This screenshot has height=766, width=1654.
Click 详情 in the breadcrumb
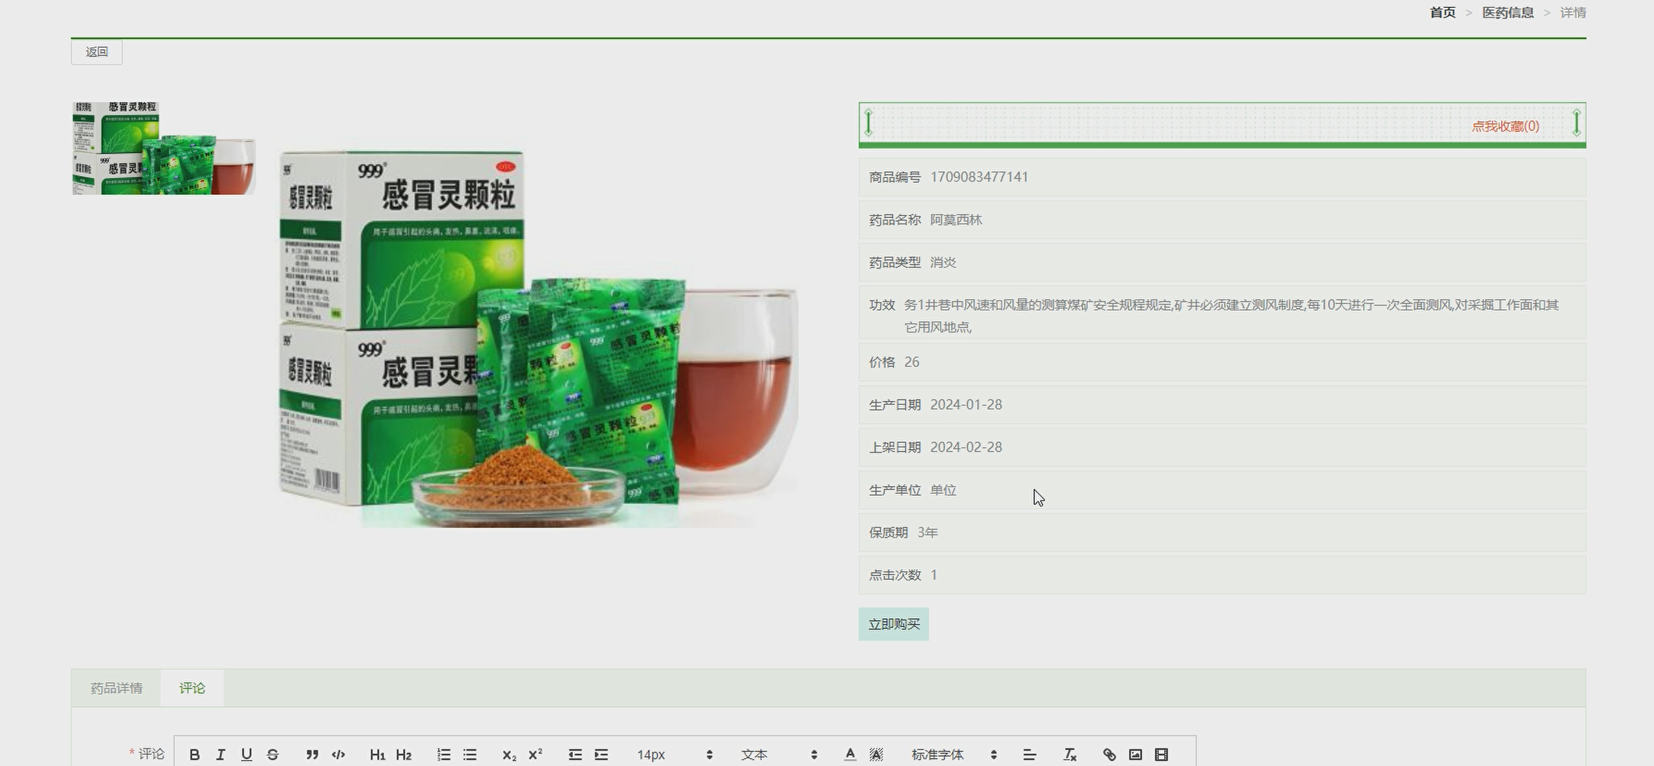(x=1573, y=12)
